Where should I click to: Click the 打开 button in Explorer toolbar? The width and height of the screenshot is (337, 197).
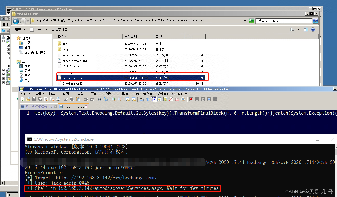36,29
